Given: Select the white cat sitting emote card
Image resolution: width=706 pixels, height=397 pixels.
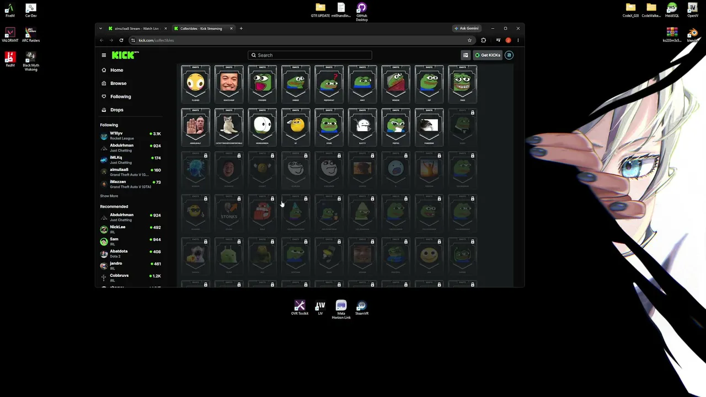Looking at the screenshot, I should [229, 127].
